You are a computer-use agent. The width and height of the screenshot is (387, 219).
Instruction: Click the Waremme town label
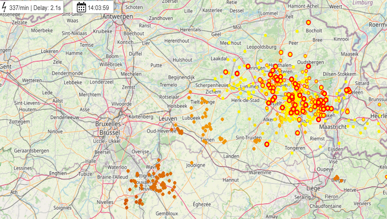pyautogui.click(x=260, y=173)
